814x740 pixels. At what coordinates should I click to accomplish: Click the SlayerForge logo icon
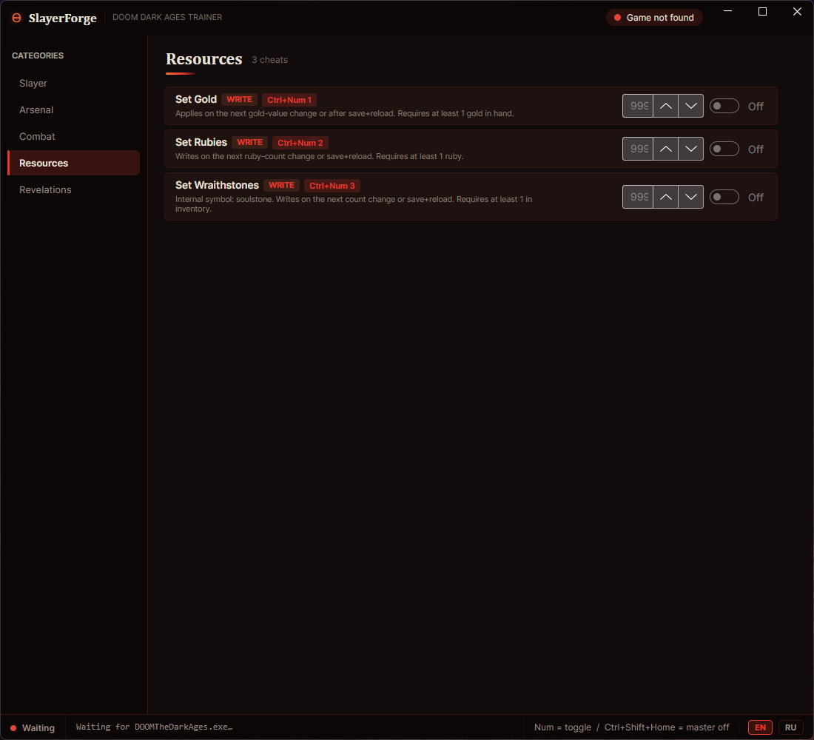pos(16,18)
